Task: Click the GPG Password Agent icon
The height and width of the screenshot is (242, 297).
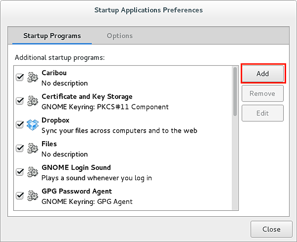Action: (33, 196)
